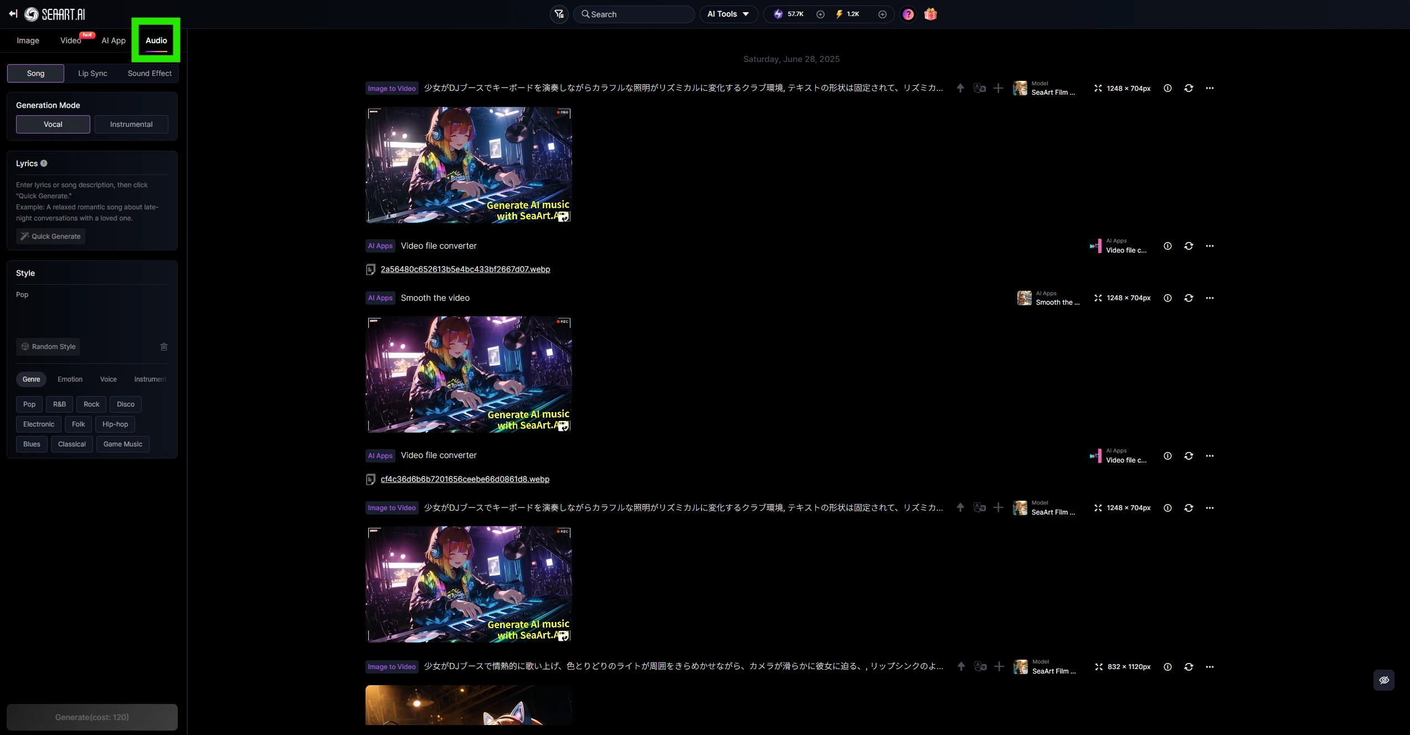
Task: Delete style text using the trash icon
Action: 164,347
